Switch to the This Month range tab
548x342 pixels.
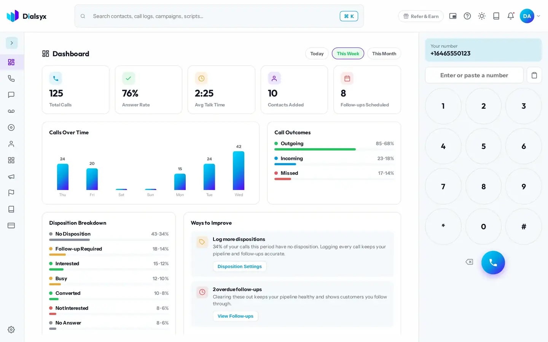pos(384,54)
